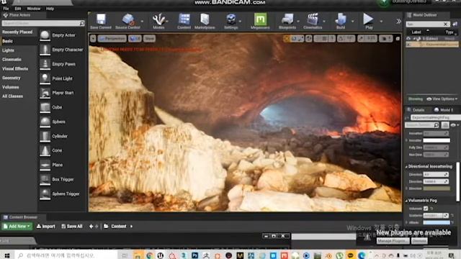
Task: Open the white Inscattering color swatch
Action: (x=437, y=140)
